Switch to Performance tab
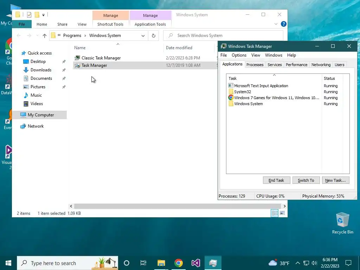Image resolution: width=360 pixels, height=270 pixels. (x=296, y=65)
